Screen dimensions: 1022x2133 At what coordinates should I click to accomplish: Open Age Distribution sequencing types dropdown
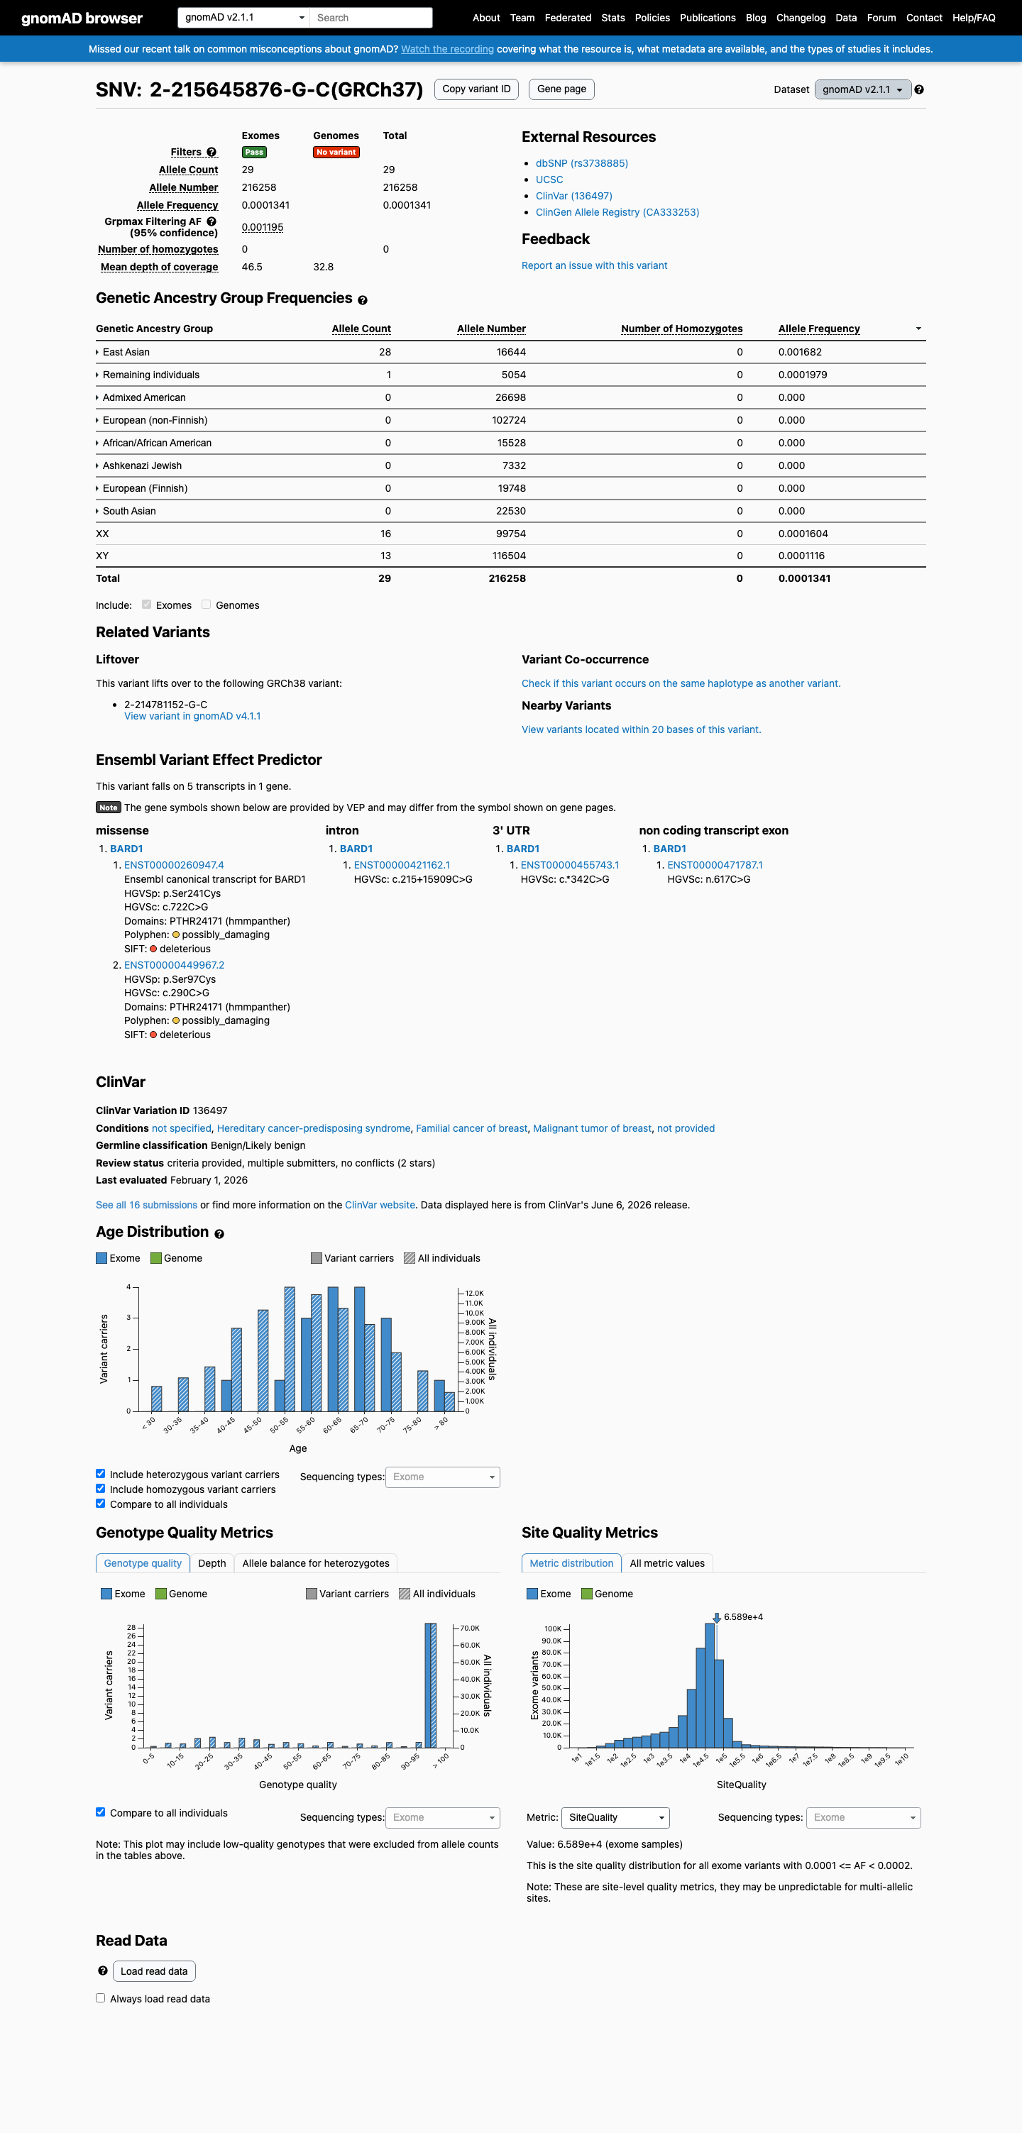[x=442, y=1477]
